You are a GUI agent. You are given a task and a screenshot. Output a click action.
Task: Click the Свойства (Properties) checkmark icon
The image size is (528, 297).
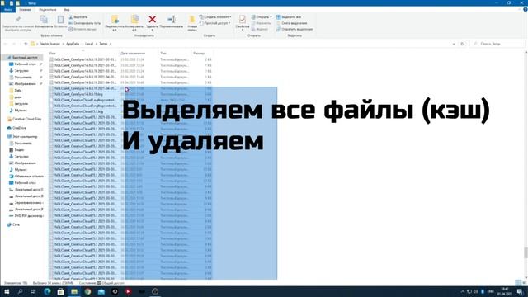[x=242, y=20]
